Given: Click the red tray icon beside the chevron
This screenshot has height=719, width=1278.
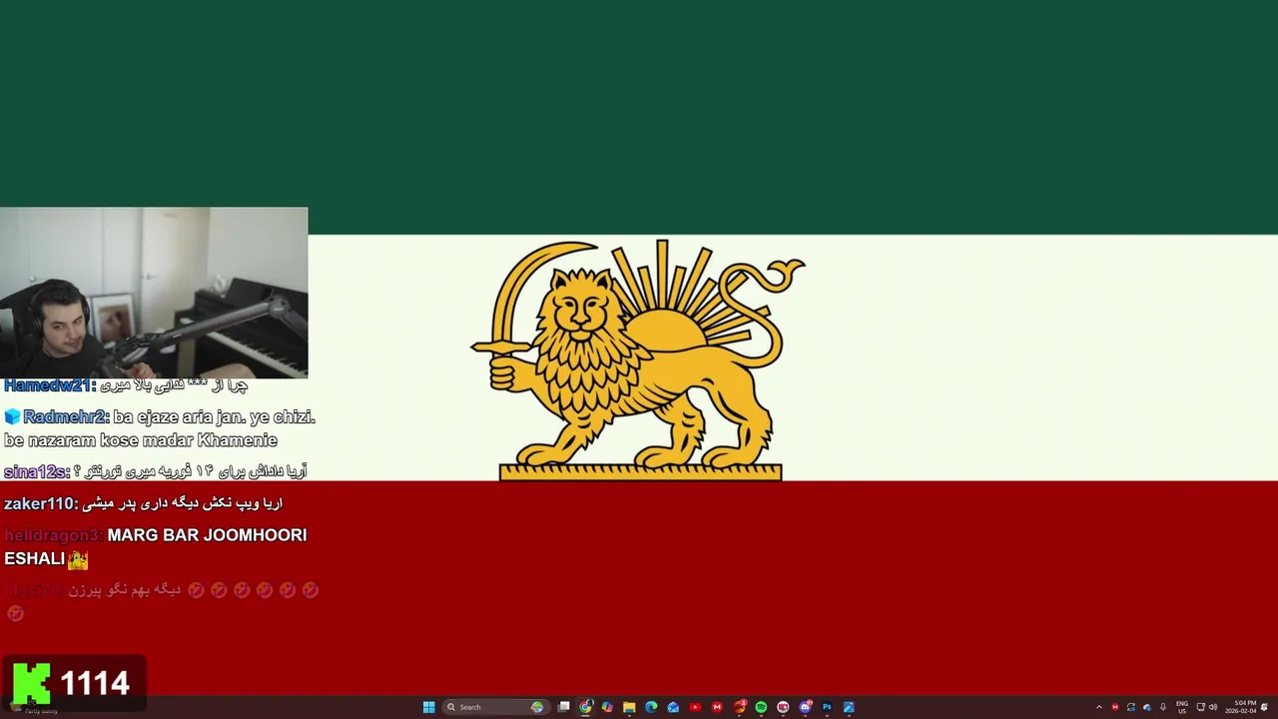Looking at the screenshot, I should coord(1115,707).
